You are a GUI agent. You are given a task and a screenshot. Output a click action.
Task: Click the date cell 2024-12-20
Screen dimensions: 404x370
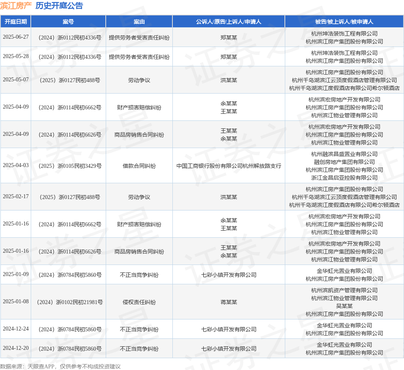[16, 348]
